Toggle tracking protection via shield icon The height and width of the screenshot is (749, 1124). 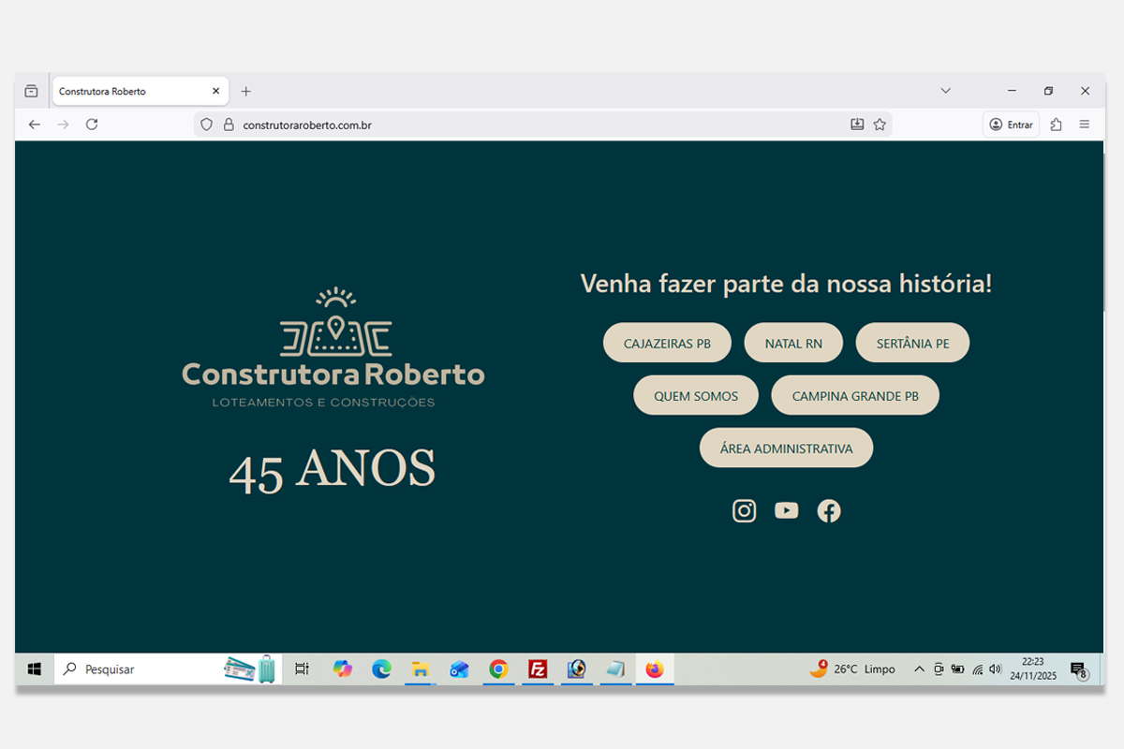pos(205,124)
